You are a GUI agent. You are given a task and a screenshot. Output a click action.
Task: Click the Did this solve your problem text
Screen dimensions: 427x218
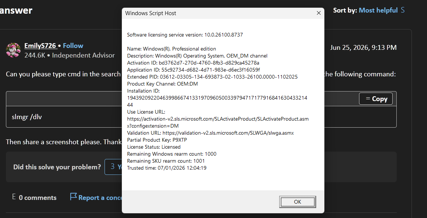[x=57, y=167]
